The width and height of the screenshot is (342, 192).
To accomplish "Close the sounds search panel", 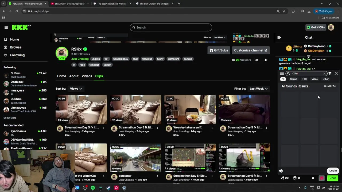I will point(336,73).
